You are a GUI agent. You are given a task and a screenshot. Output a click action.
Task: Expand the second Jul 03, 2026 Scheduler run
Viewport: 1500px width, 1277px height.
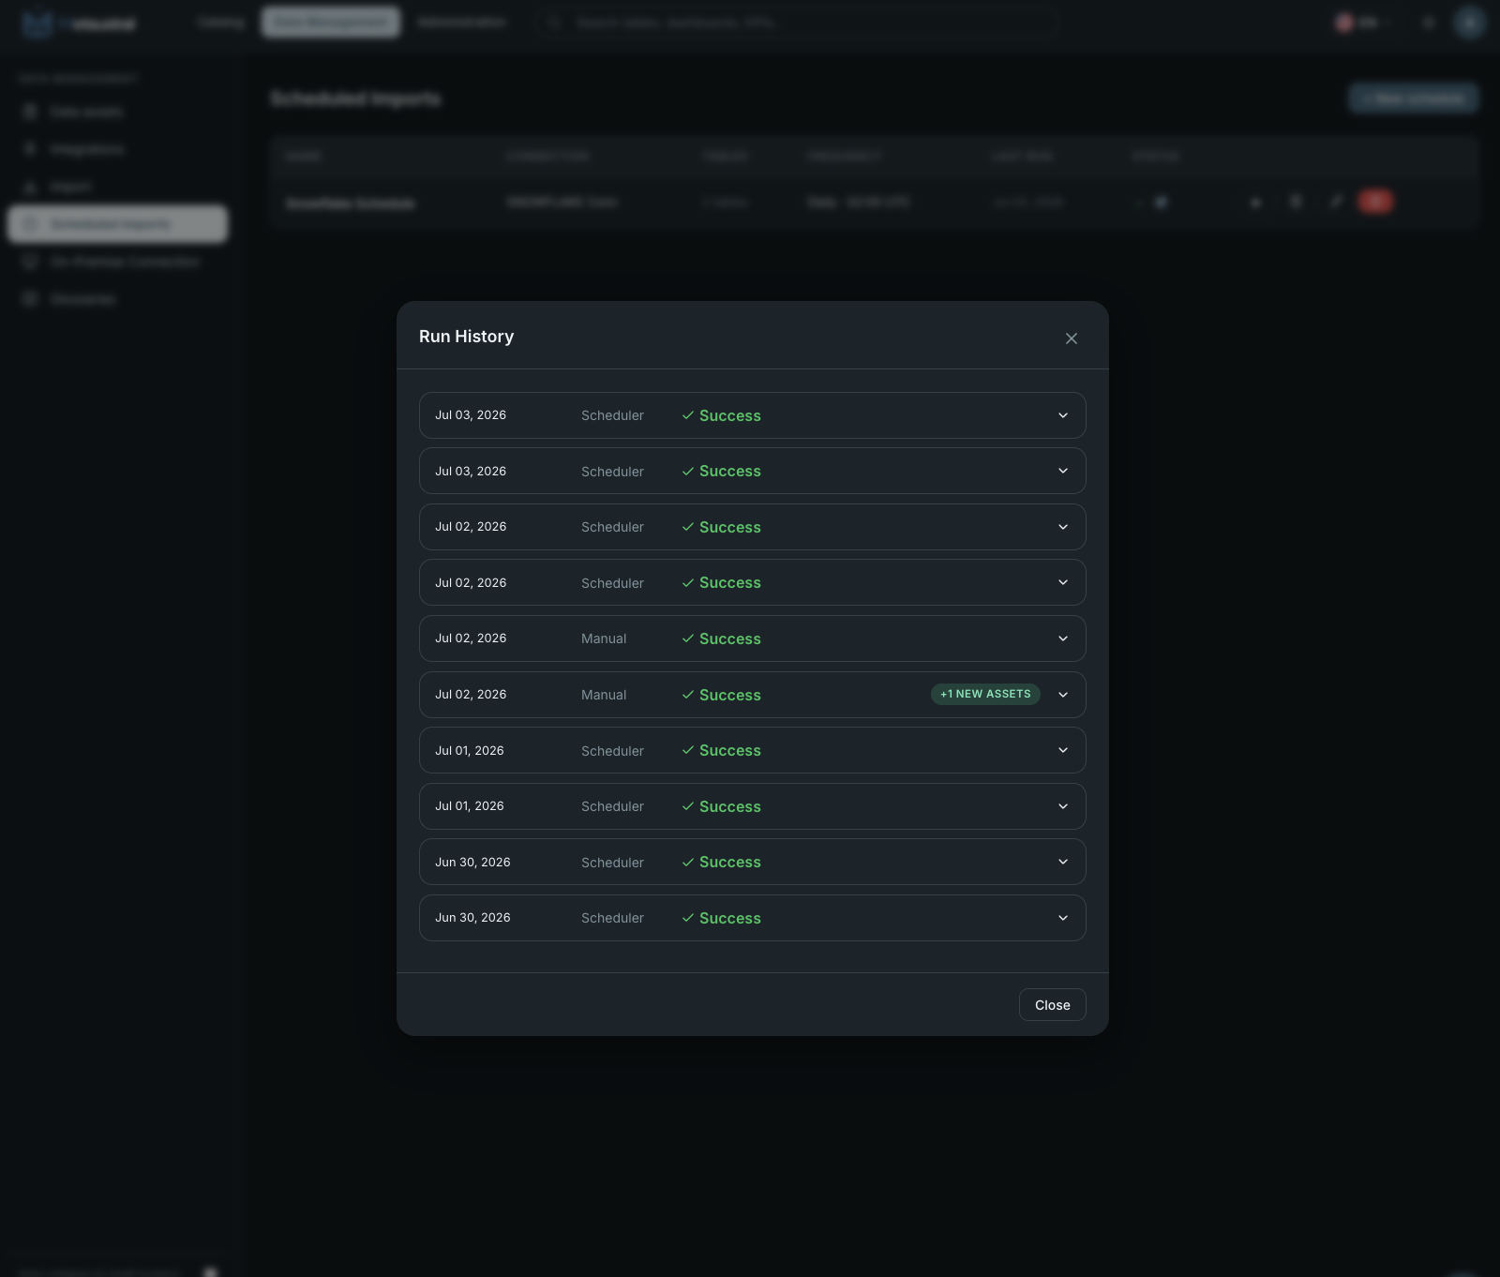pyautogui.click(x=1063, y=471)
